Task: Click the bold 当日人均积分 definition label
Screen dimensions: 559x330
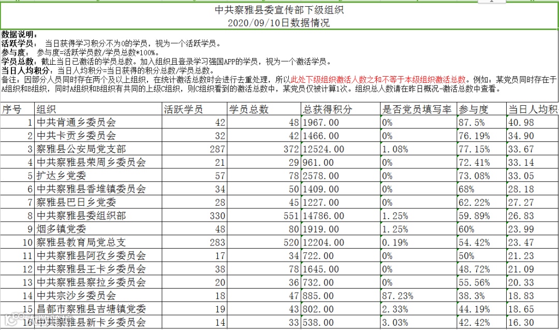Action: pyautogui.click(x=27, y=70)
